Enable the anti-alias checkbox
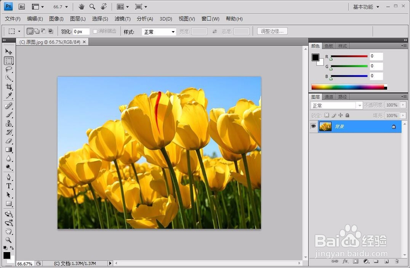The image size is (410, 268). point(95,32)
